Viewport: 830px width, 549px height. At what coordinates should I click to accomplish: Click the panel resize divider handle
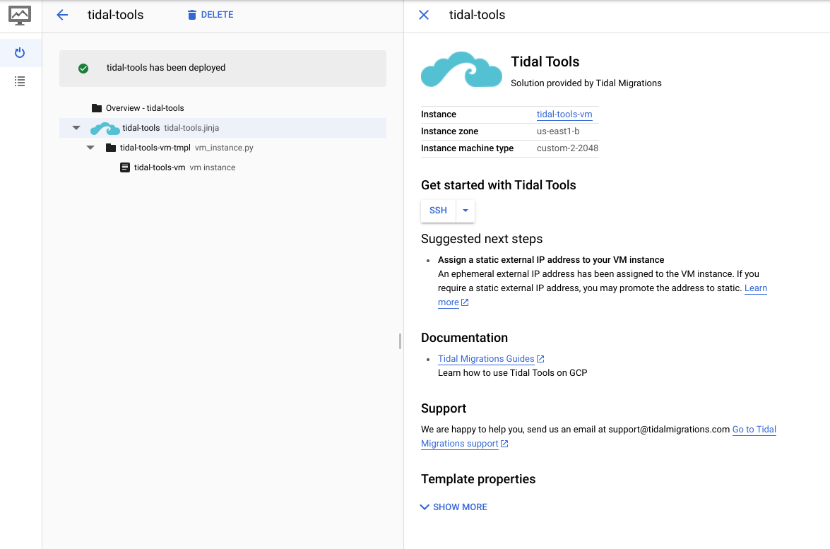400,341
